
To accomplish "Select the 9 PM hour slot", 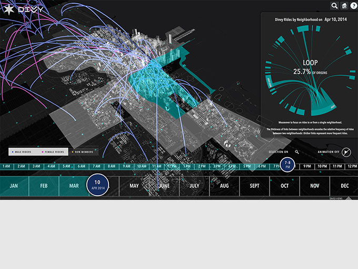I will pos(307,166).
